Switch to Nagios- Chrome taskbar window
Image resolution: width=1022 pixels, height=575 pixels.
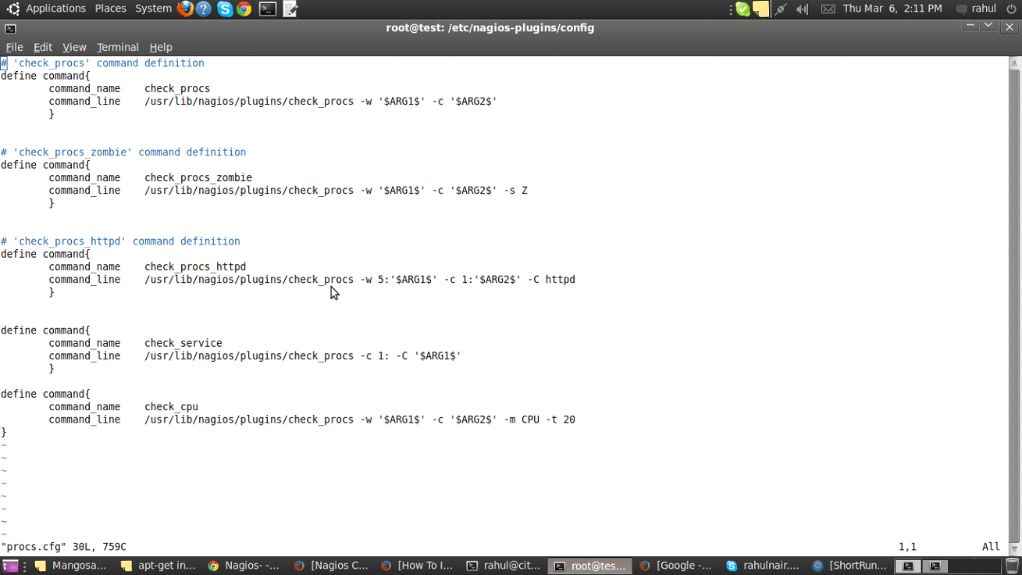coord(244,566)
